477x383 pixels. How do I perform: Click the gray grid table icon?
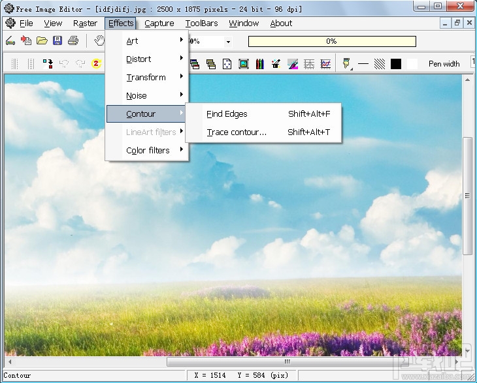pos(309,64)
